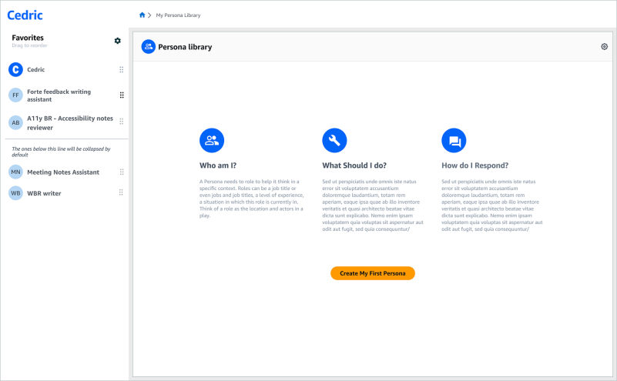Click the AB avatar badge

tap(15, 122)
